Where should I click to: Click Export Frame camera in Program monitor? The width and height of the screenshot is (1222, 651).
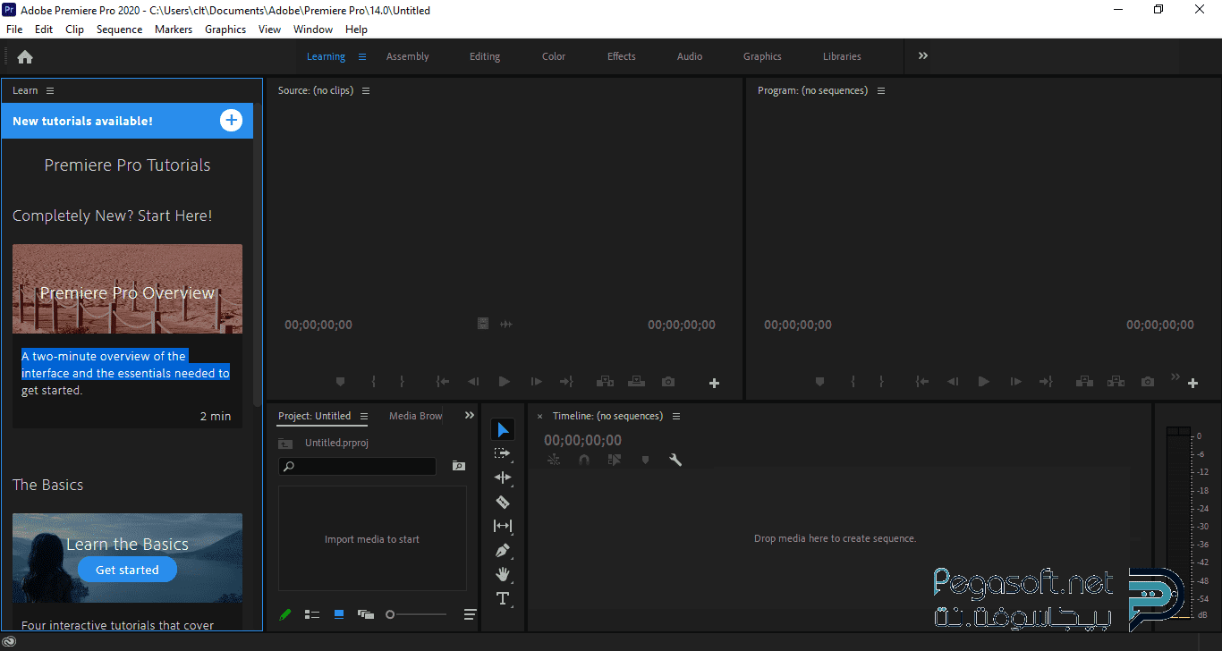pos(1148,382)
